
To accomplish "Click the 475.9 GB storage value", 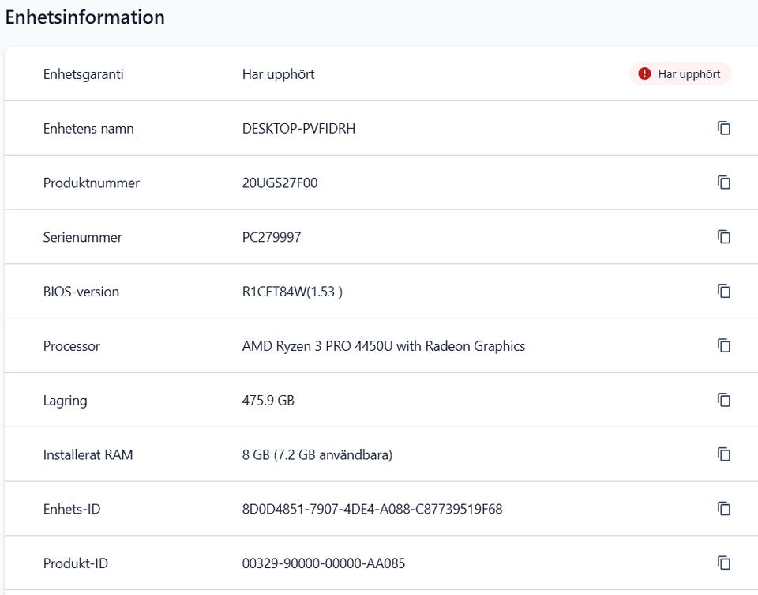I will pos(268,401).
